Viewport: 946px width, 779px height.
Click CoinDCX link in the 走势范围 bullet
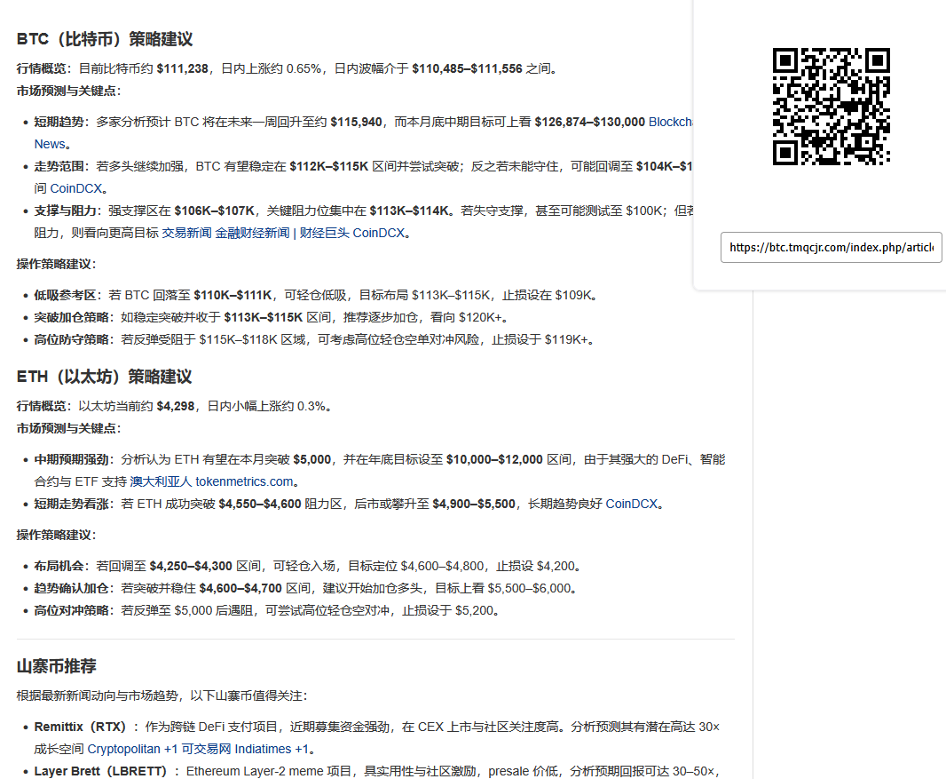tap(78, 188)
